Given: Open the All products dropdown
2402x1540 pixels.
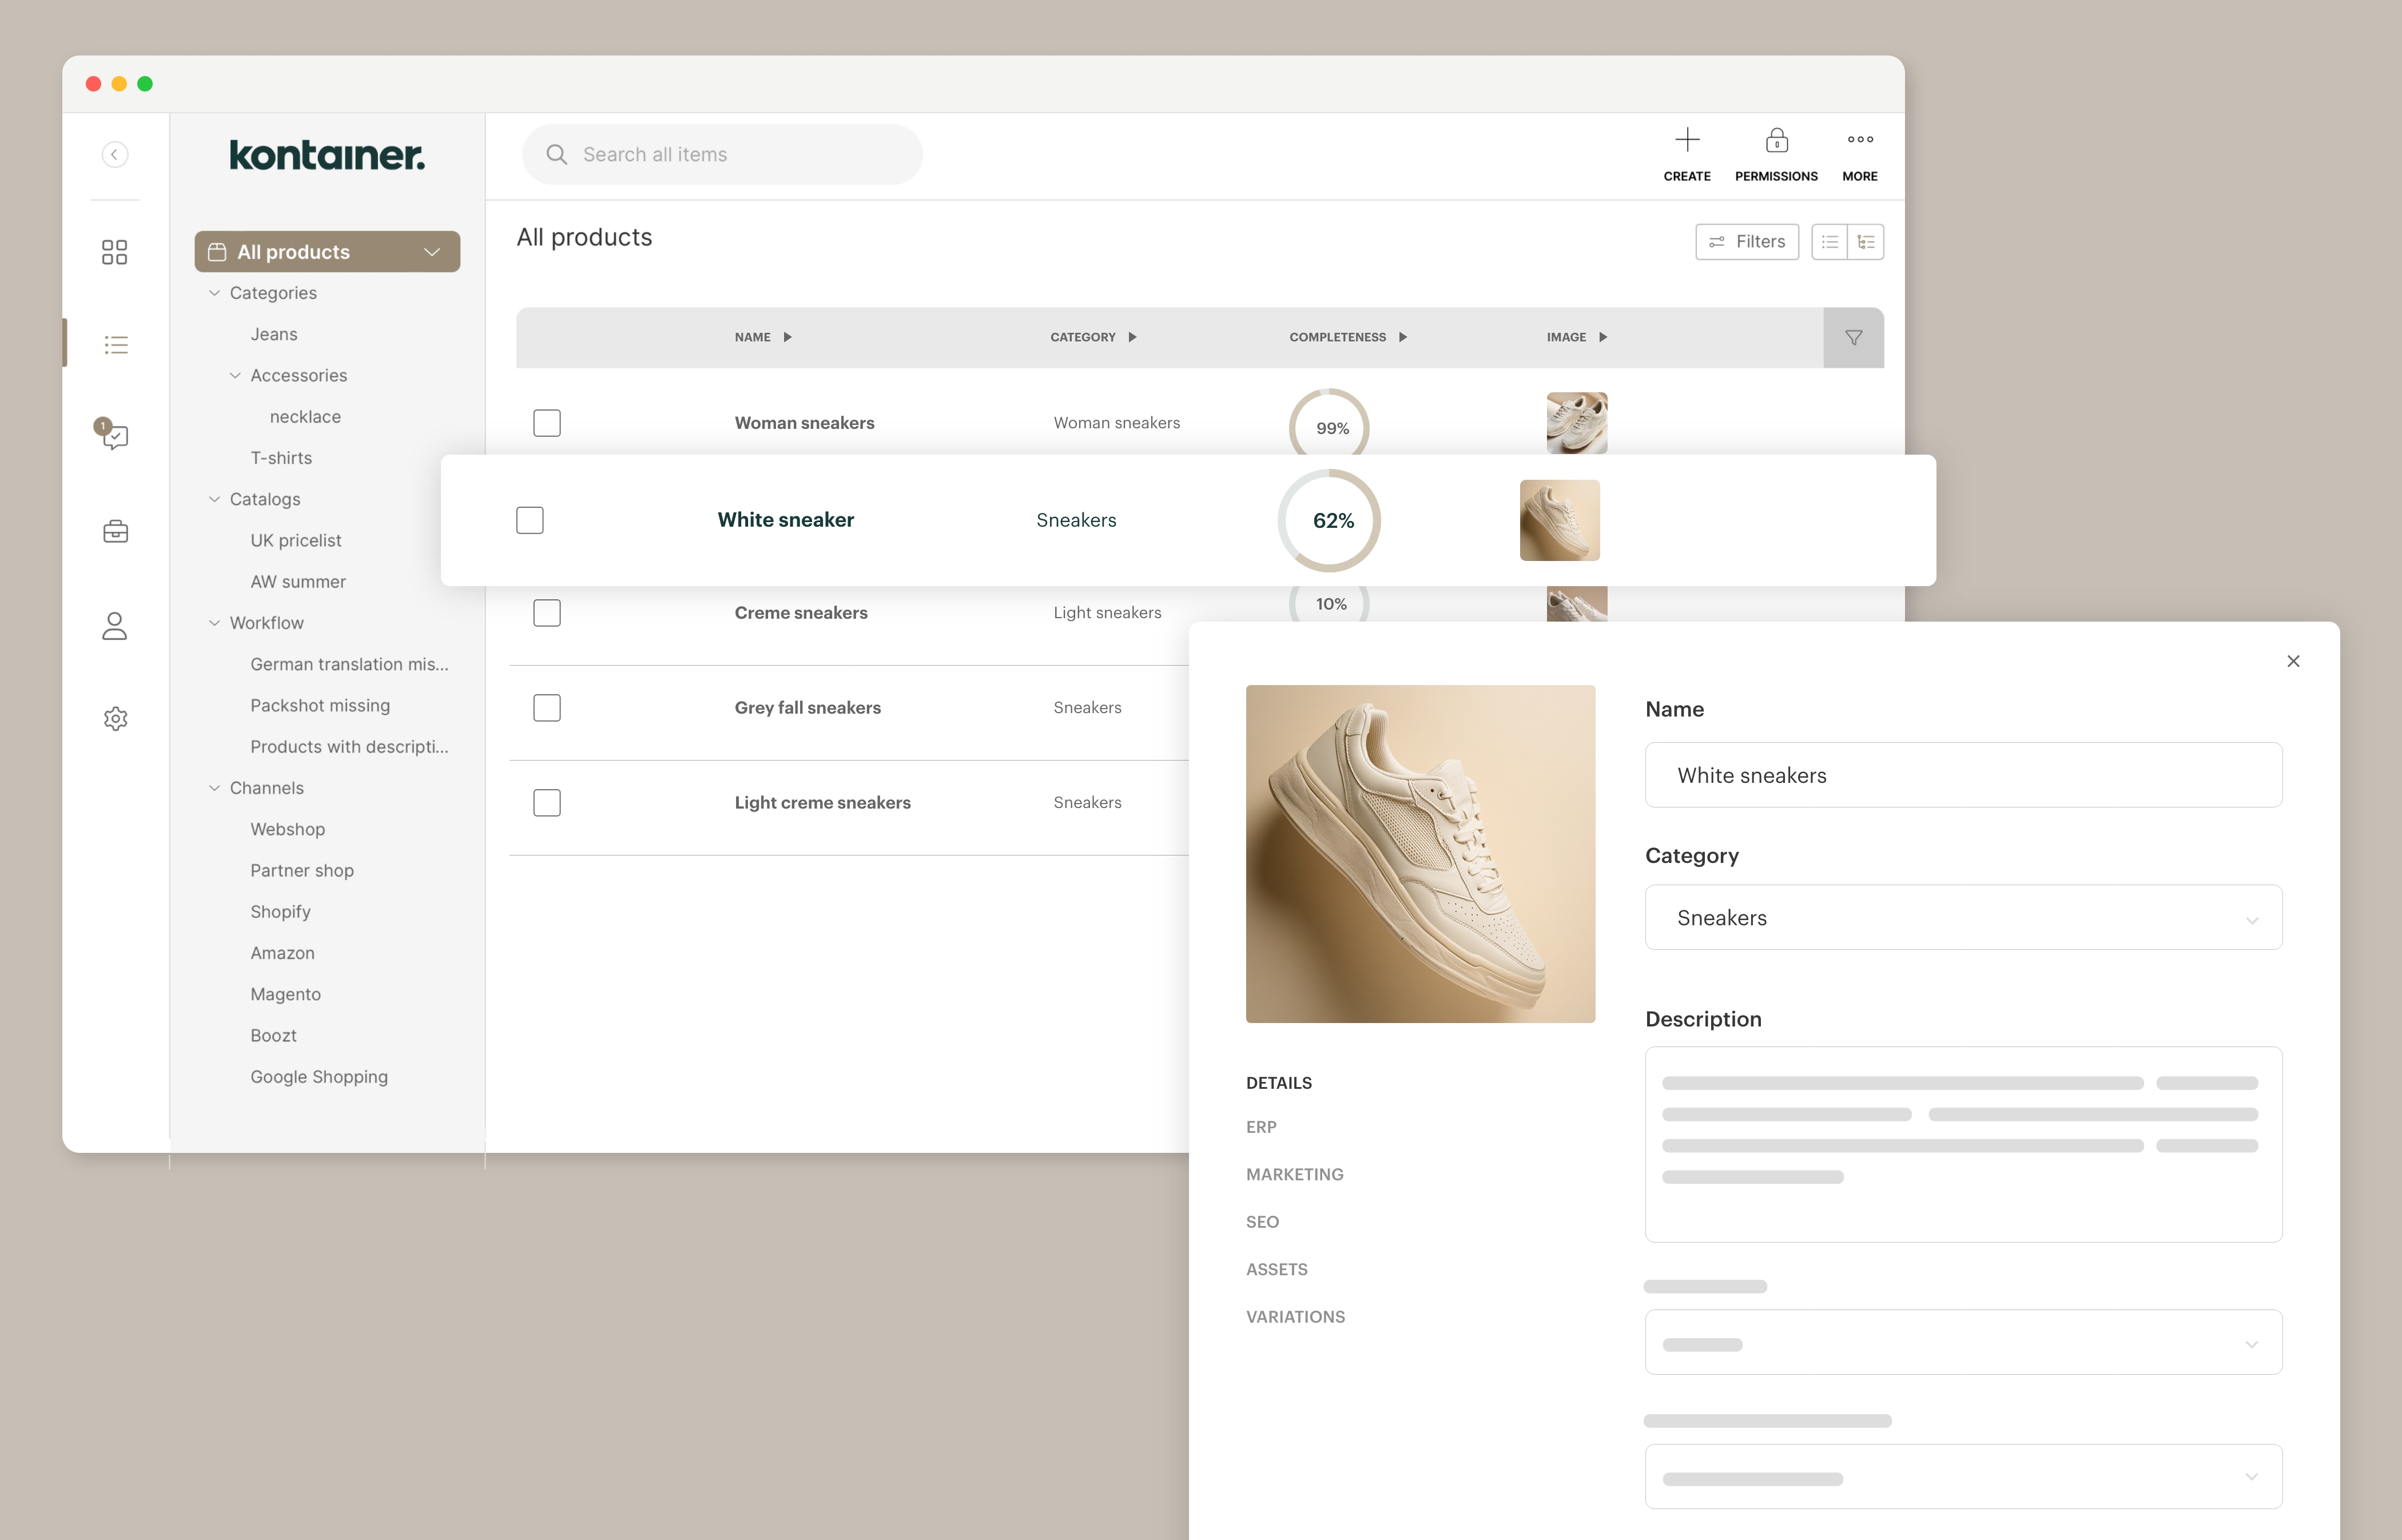Looking at the screenshot, I should tap(431, 251).
